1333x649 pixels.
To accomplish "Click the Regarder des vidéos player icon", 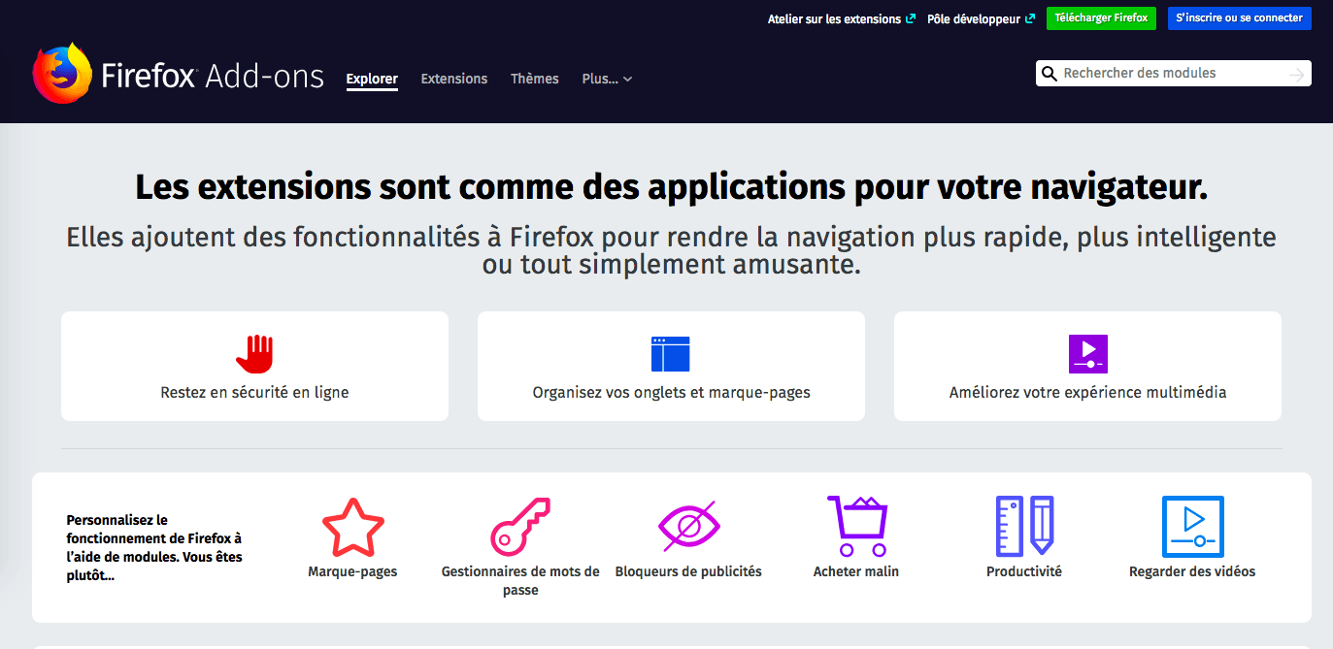I will click(1192, 527).
